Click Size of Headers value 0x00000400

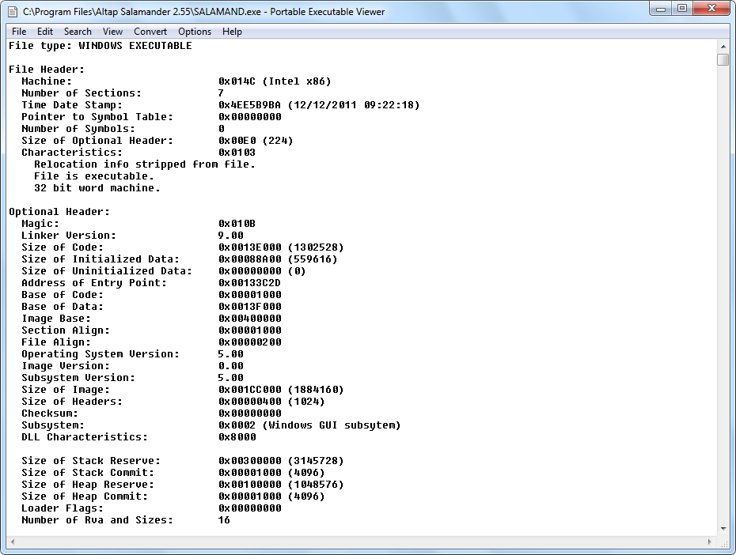click(249, 402)
